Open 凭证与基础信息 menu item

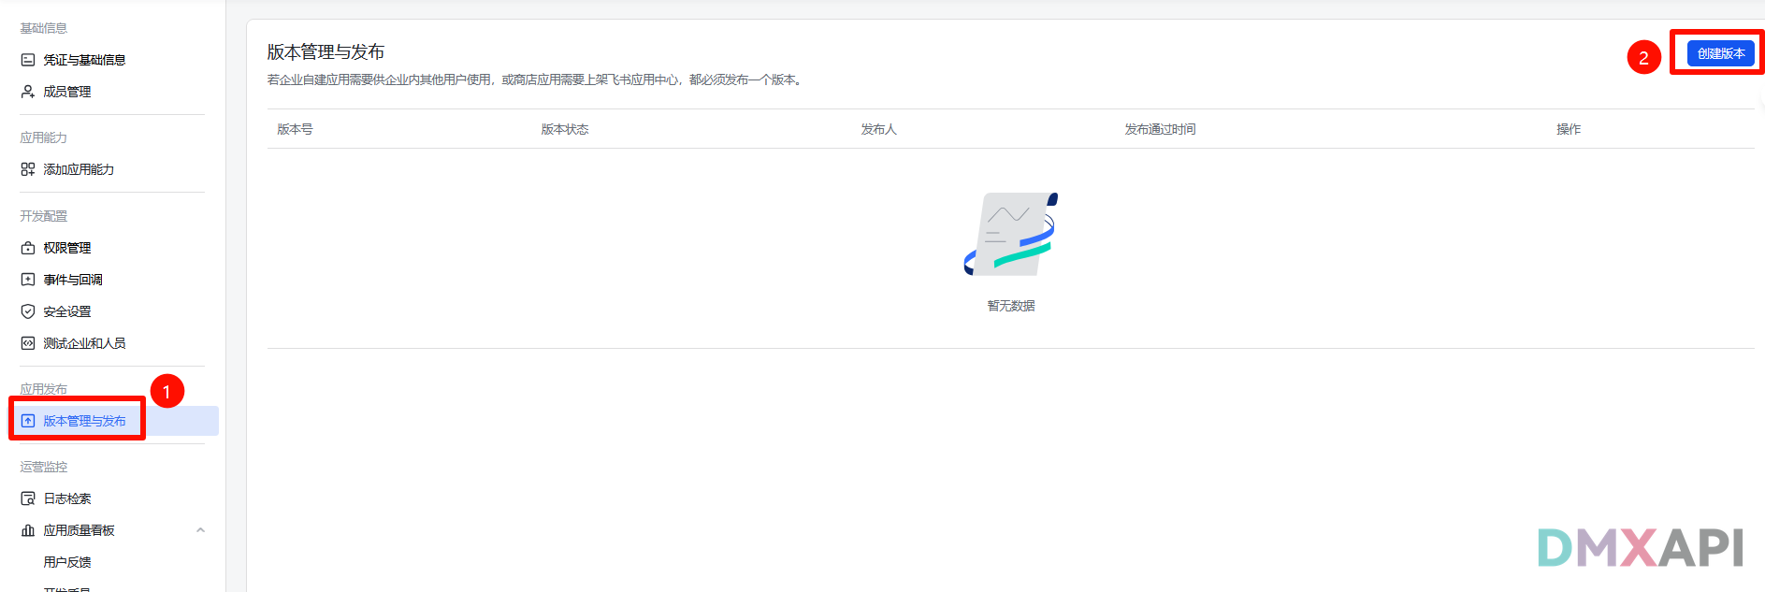click(x=84, y=60)
